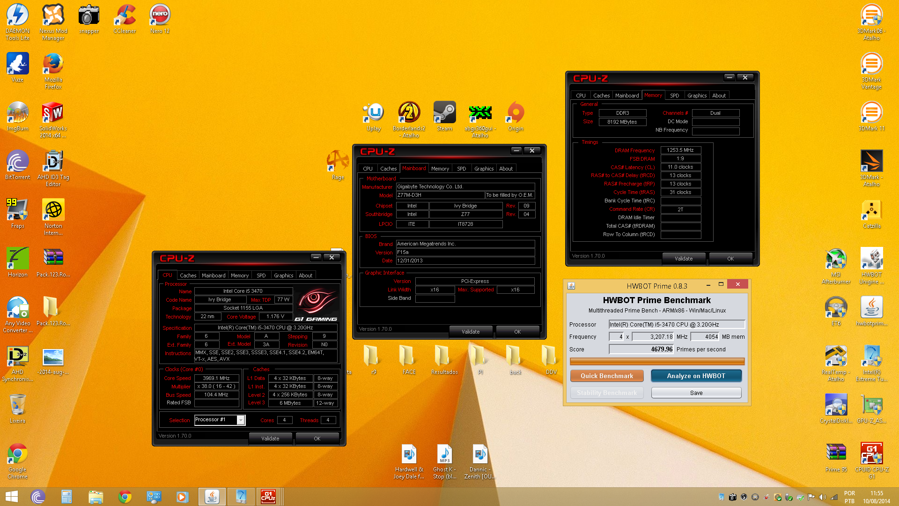
Task: Open Rage game shortcut
Action: click(338, 165)
